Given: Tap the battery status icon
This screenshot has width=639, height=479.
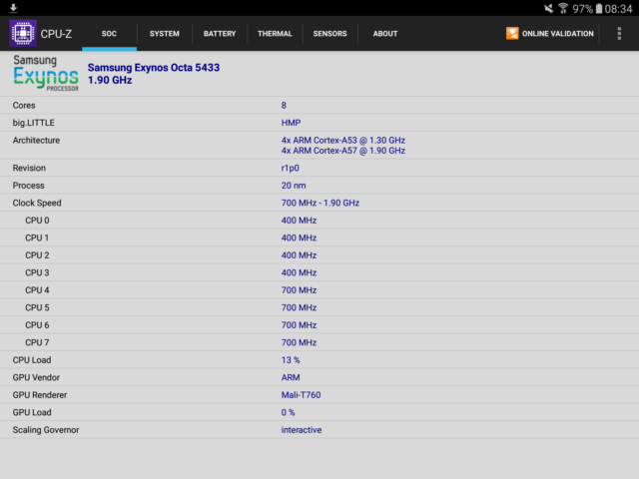Looking at the screenshot, I should point(599,9).
